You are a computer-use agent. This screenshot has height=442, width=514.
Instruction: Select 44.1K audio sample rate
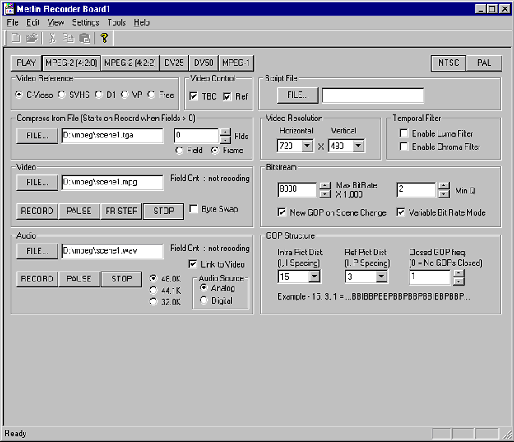coord(165,291)
